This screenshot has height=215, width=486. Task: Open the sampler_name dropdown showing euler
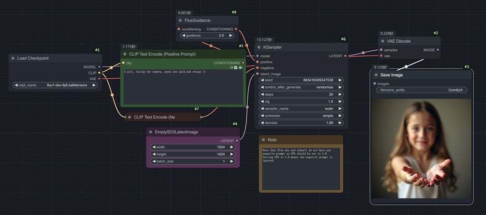coord(301,109)
